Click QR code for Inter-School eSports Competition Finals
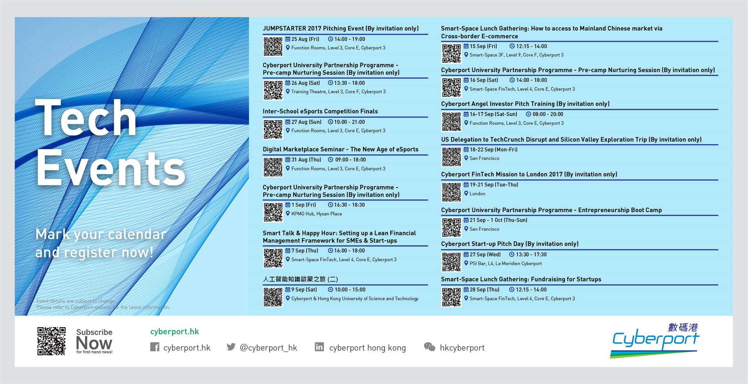This screenshot has width=748, height=384. coord(273,129)
